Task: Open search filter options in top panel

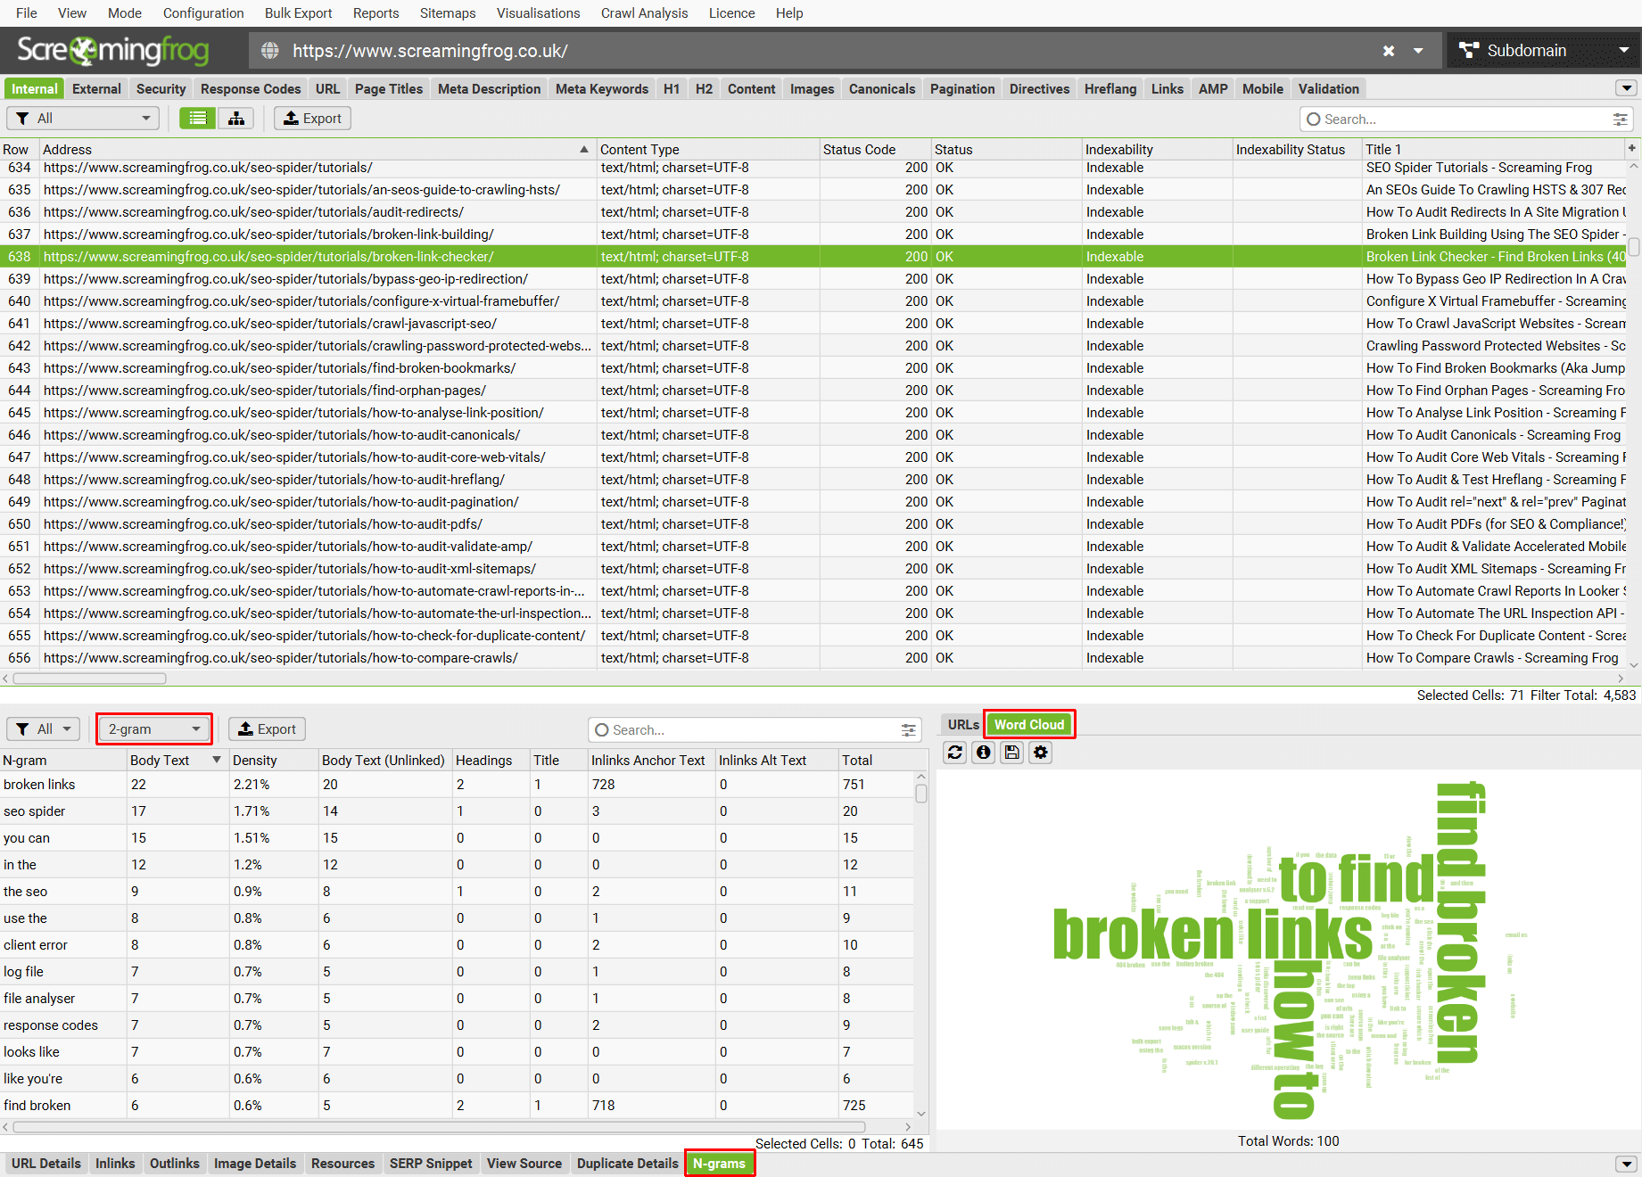Action: (1621, 119)
